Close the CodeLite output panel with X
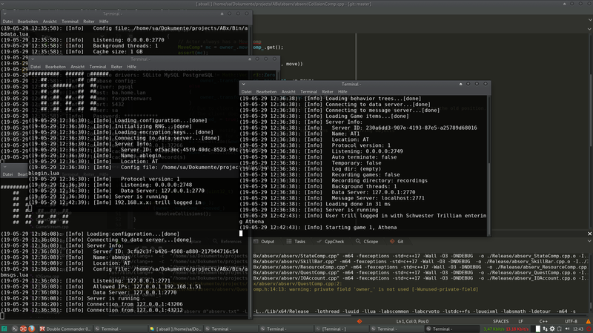 [x=589, y=234]
